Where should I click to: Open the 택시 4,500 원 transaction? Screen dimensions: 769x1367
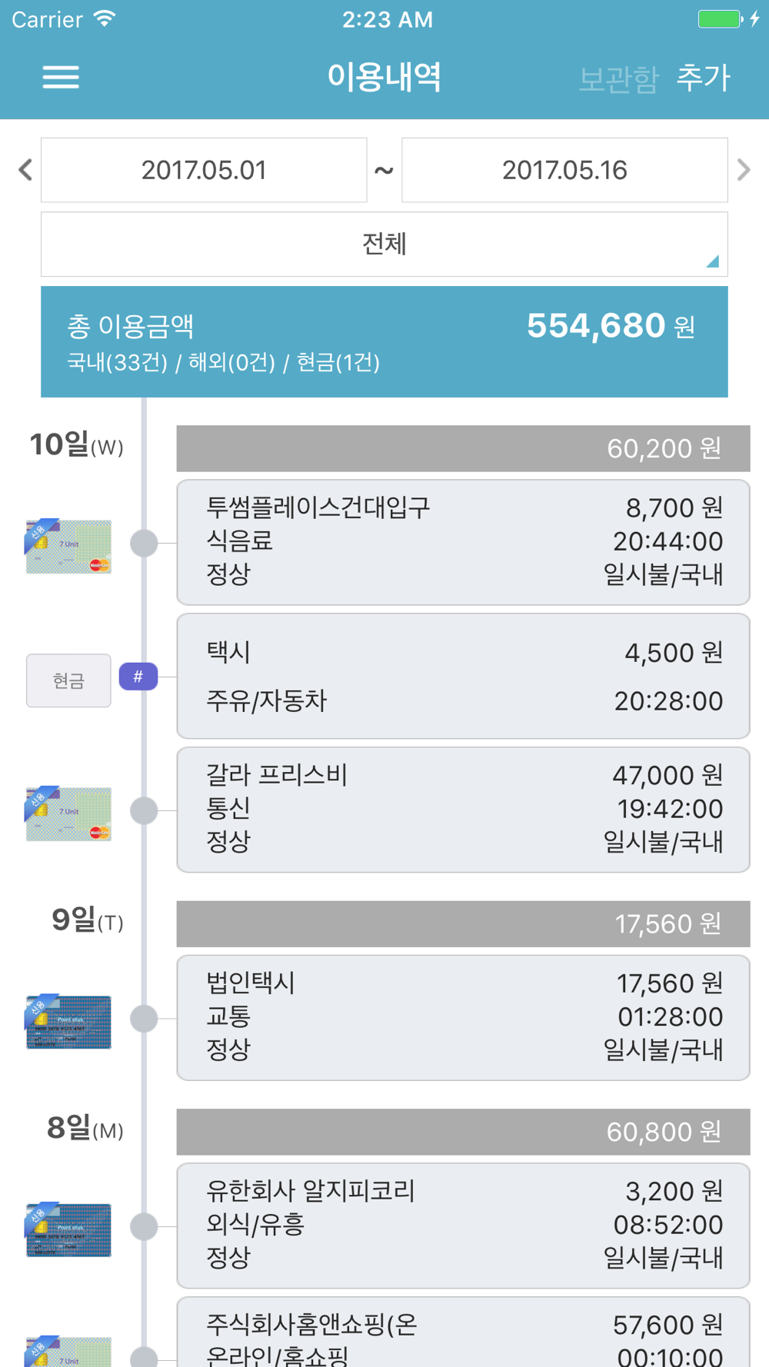pyautogui.click(x=463, y=677)
